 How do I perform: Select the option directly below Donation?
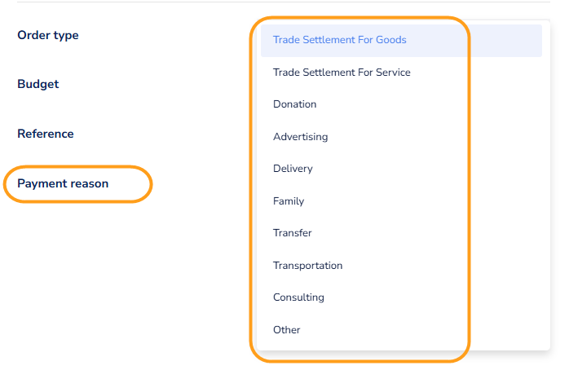point(301,137)
